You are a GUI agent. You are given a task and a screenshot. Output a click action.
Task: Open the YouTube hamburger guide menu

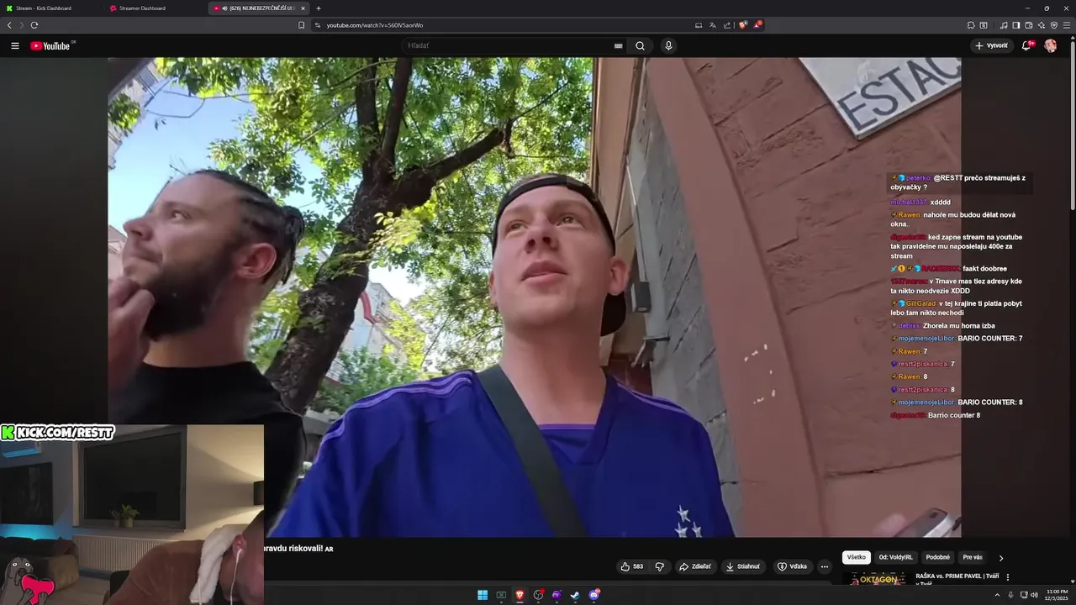point(15,46)
